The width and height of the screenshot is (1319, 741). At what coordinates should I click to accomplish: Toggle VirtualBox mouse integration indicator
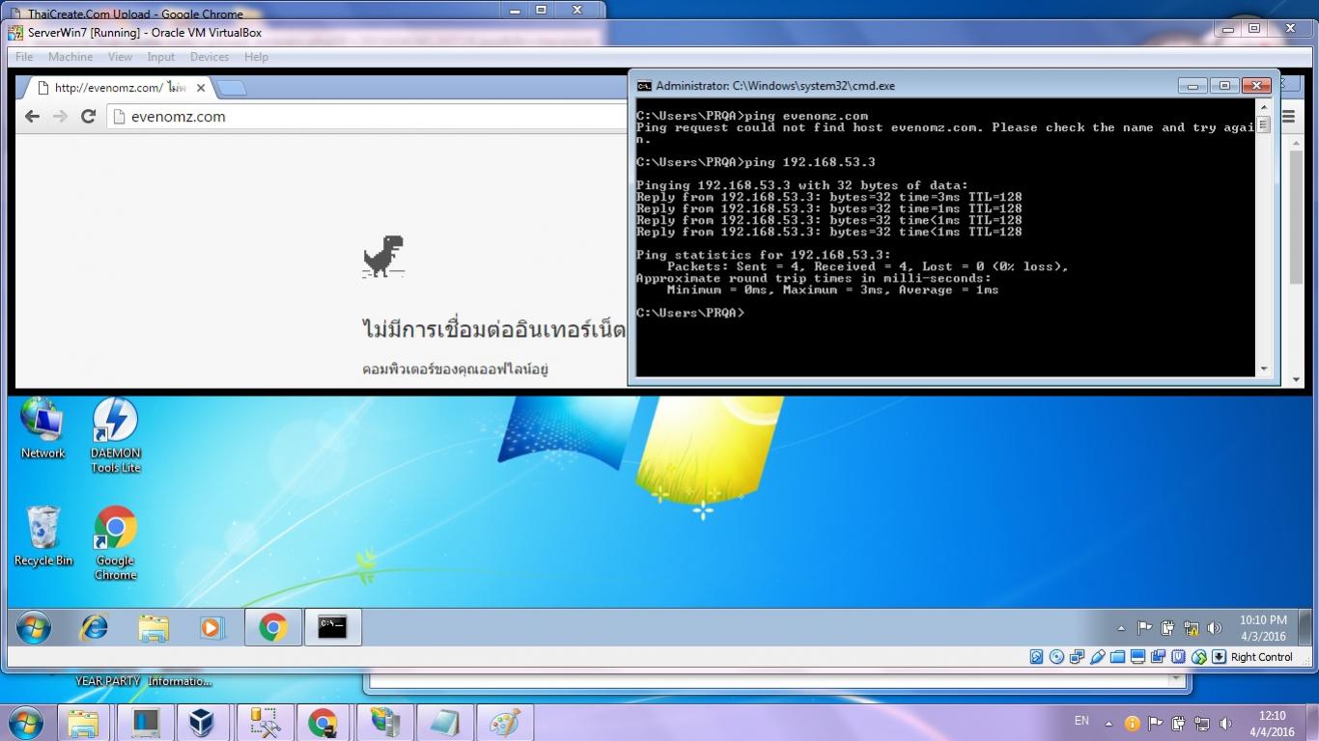click(1198, 657)
